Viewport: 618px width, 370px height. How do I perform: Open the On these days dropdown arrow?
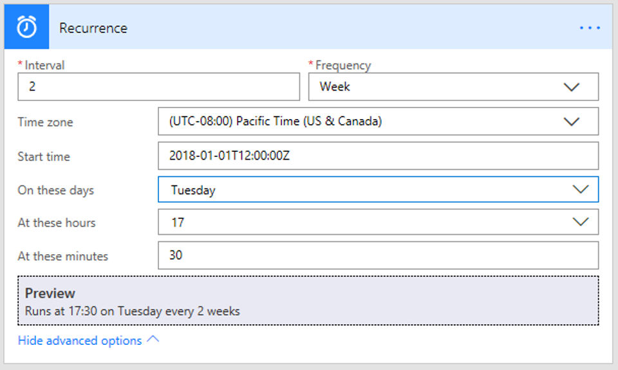[580, 189]
